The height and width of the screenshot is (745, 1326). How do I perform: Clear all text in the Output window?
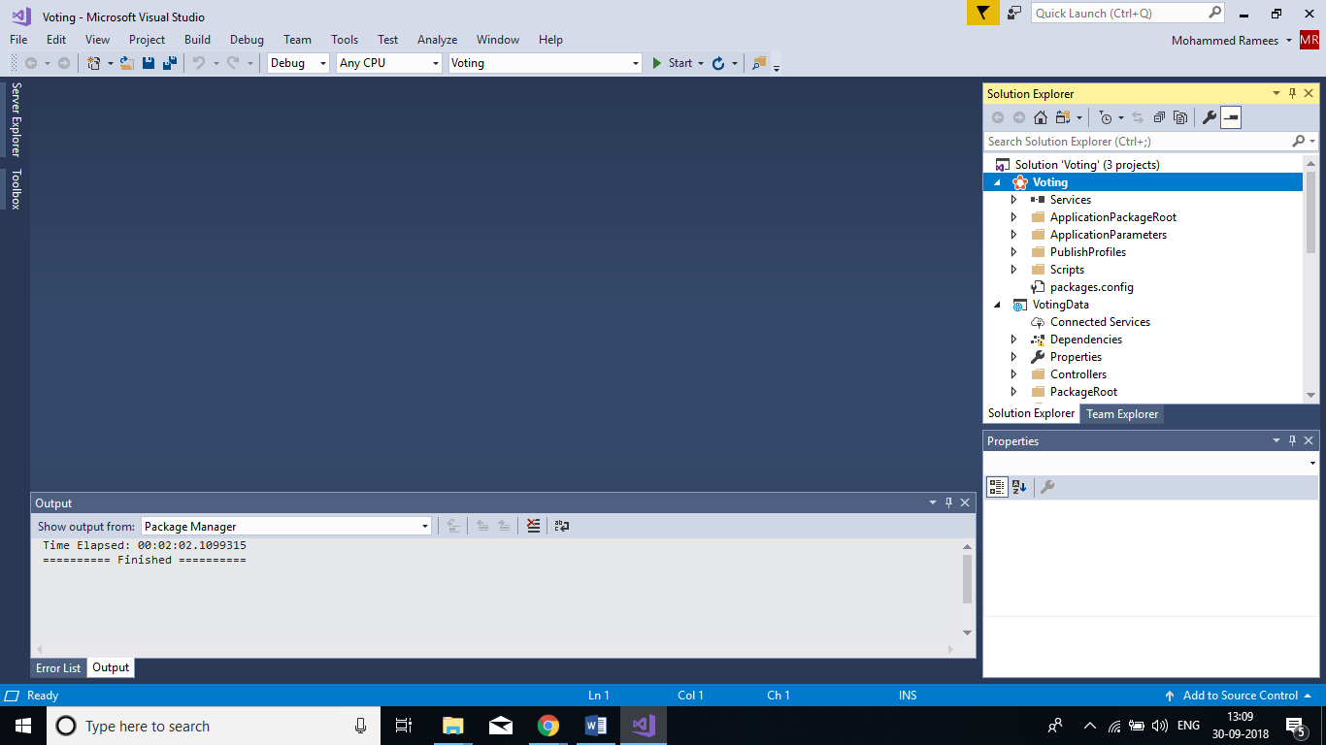(x=533, y=526)
